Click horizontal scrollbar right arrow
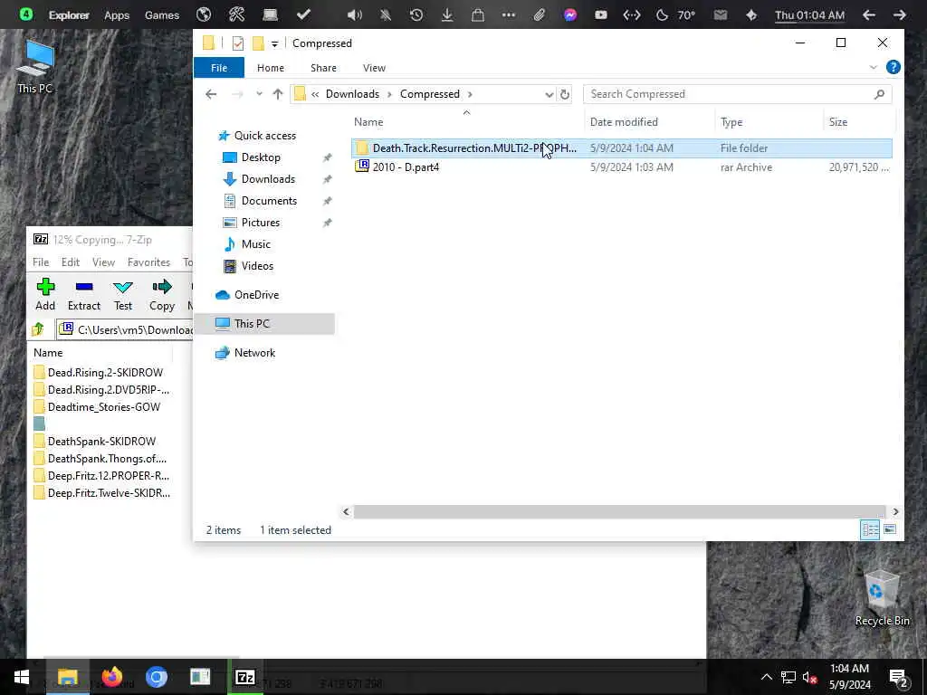This screenshot has height=695, width=927. pyautogui.click(x=895, y=512)
